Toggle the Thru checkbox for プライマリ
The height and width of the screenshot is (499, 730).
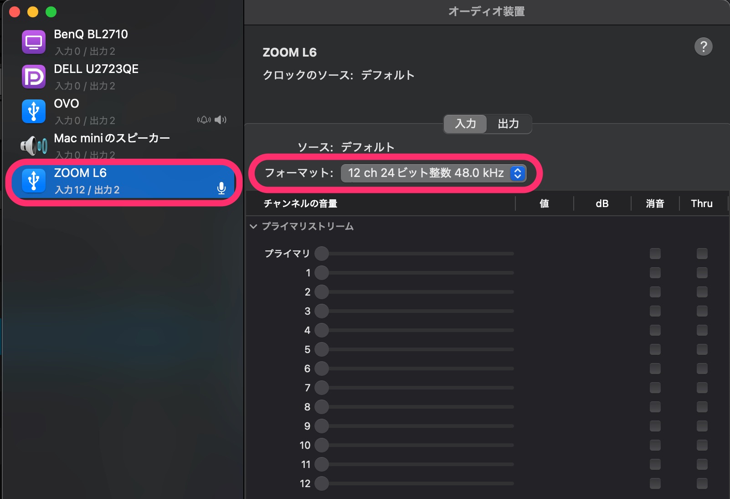pos(702,254)
